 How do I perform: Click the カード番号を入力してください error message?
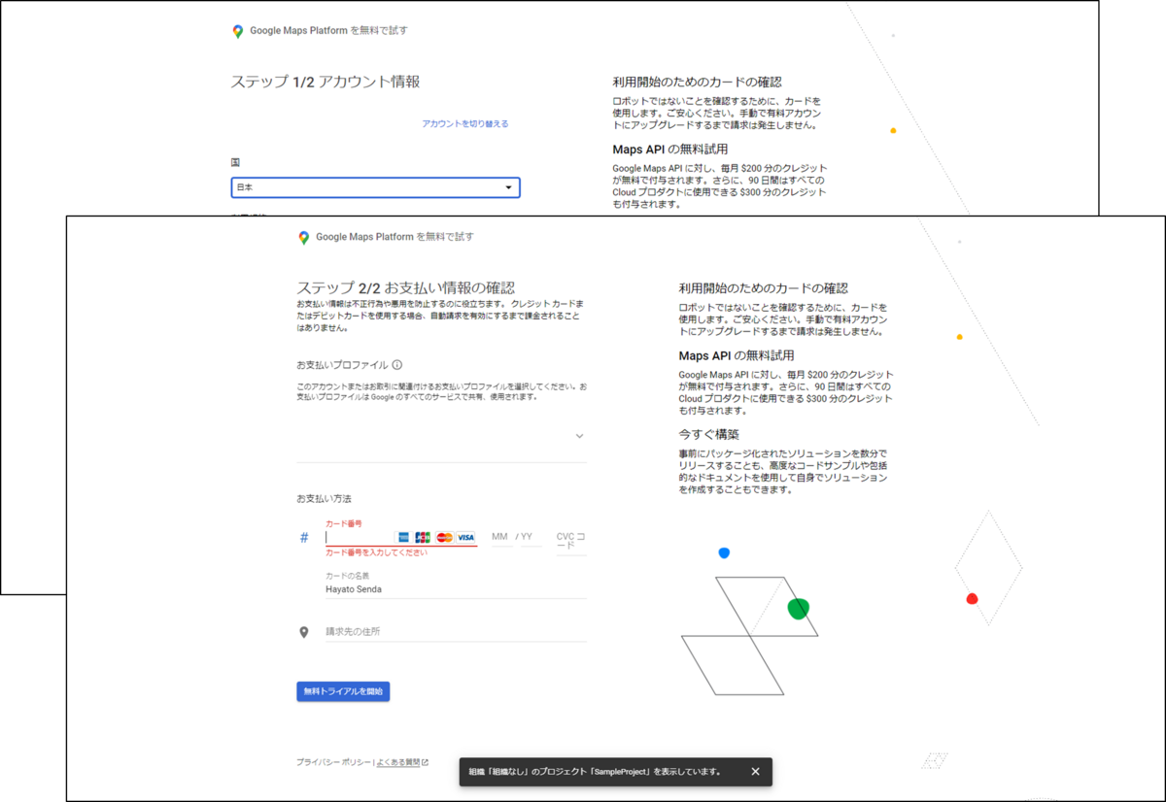tap(376, 552)
